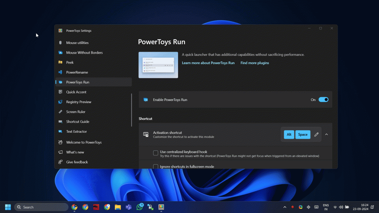This screenshot has width=379, height=213.
Task: Click the pencil to edit activation shortcut
Action: [316, 134]
